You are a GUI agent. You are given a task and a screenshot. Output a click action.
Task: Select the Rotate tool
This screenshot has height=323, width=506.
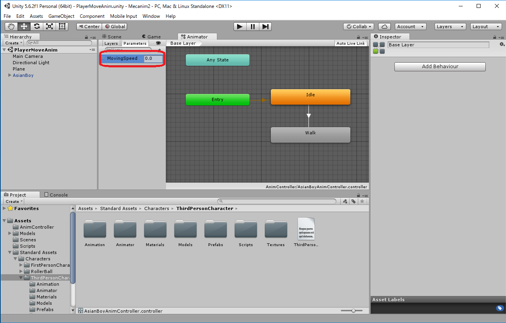click(x=37, y=27)
